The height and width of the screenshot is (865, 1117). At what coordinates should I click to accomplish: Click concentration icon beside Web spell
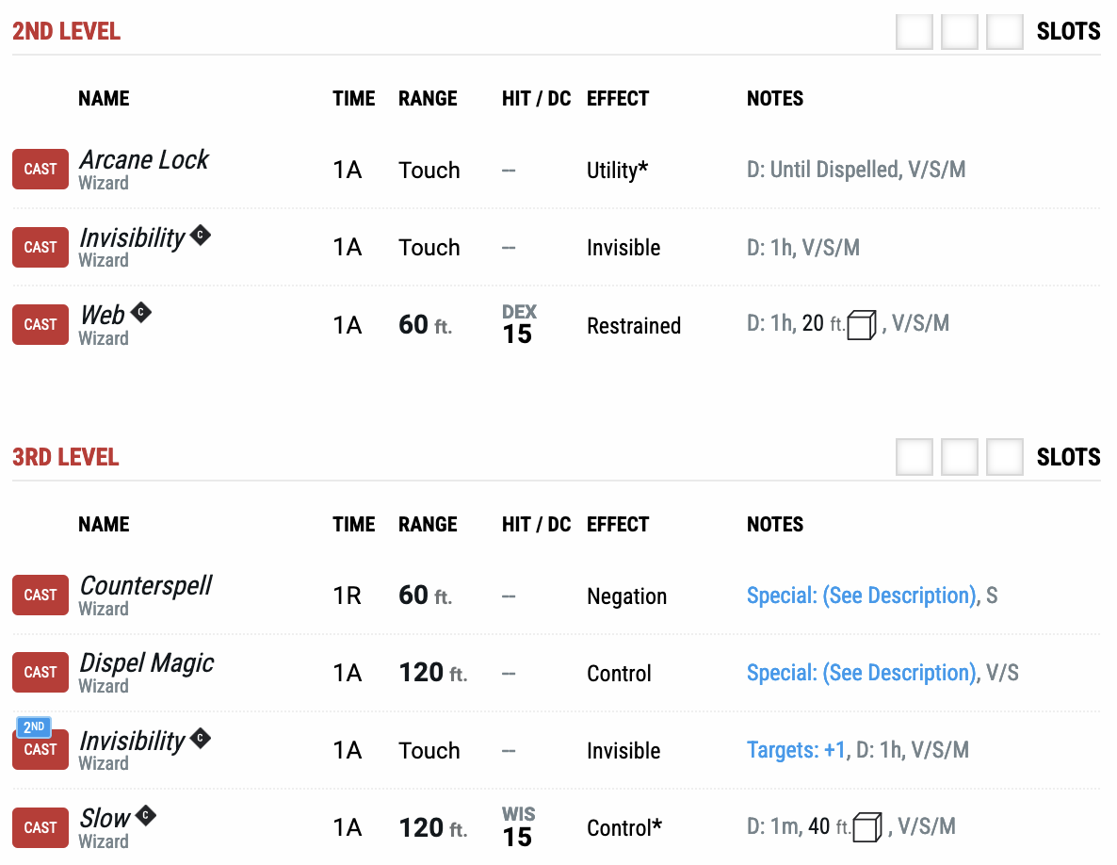(x=140, y=312)
